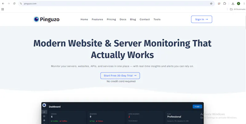Click the Servers count 6 card

click(67, 118)
